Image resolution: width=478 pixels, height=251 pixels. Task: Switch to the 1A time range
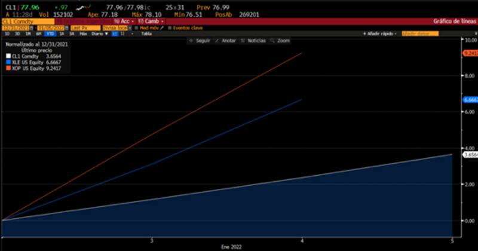[x=62, y=34]
